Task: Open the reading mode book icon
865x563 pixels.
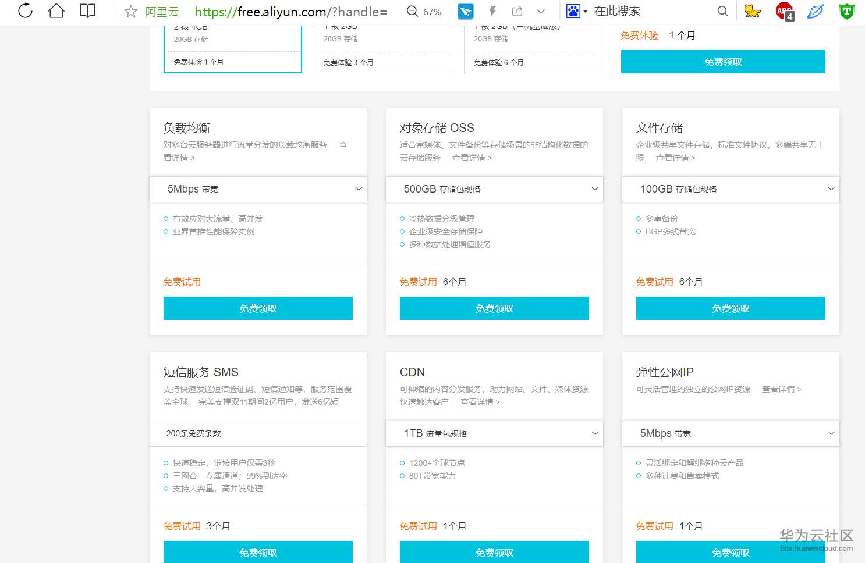Action: pyautogui.click(x=87, y=10)
